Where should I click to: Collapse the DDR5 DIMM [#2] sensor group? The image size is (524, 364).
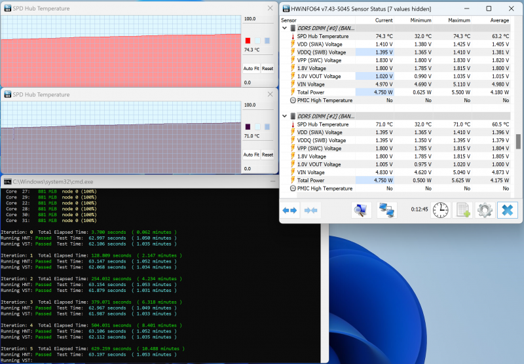[x=285, y=116]
